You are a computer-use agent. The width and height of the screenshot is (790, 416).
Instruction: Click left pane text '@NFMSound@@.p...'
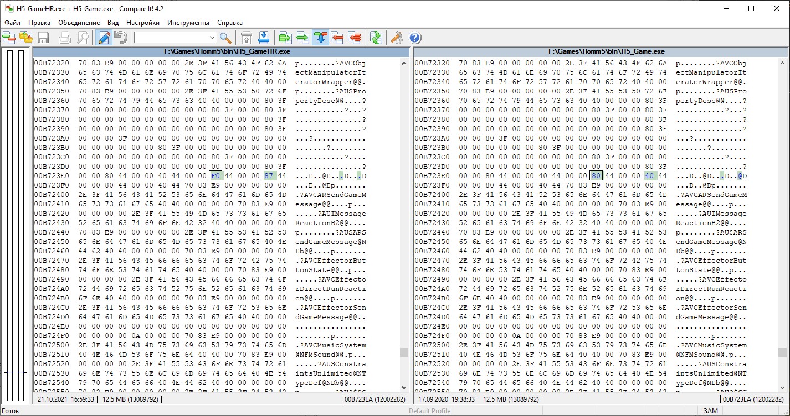click(x=331, y=355)
